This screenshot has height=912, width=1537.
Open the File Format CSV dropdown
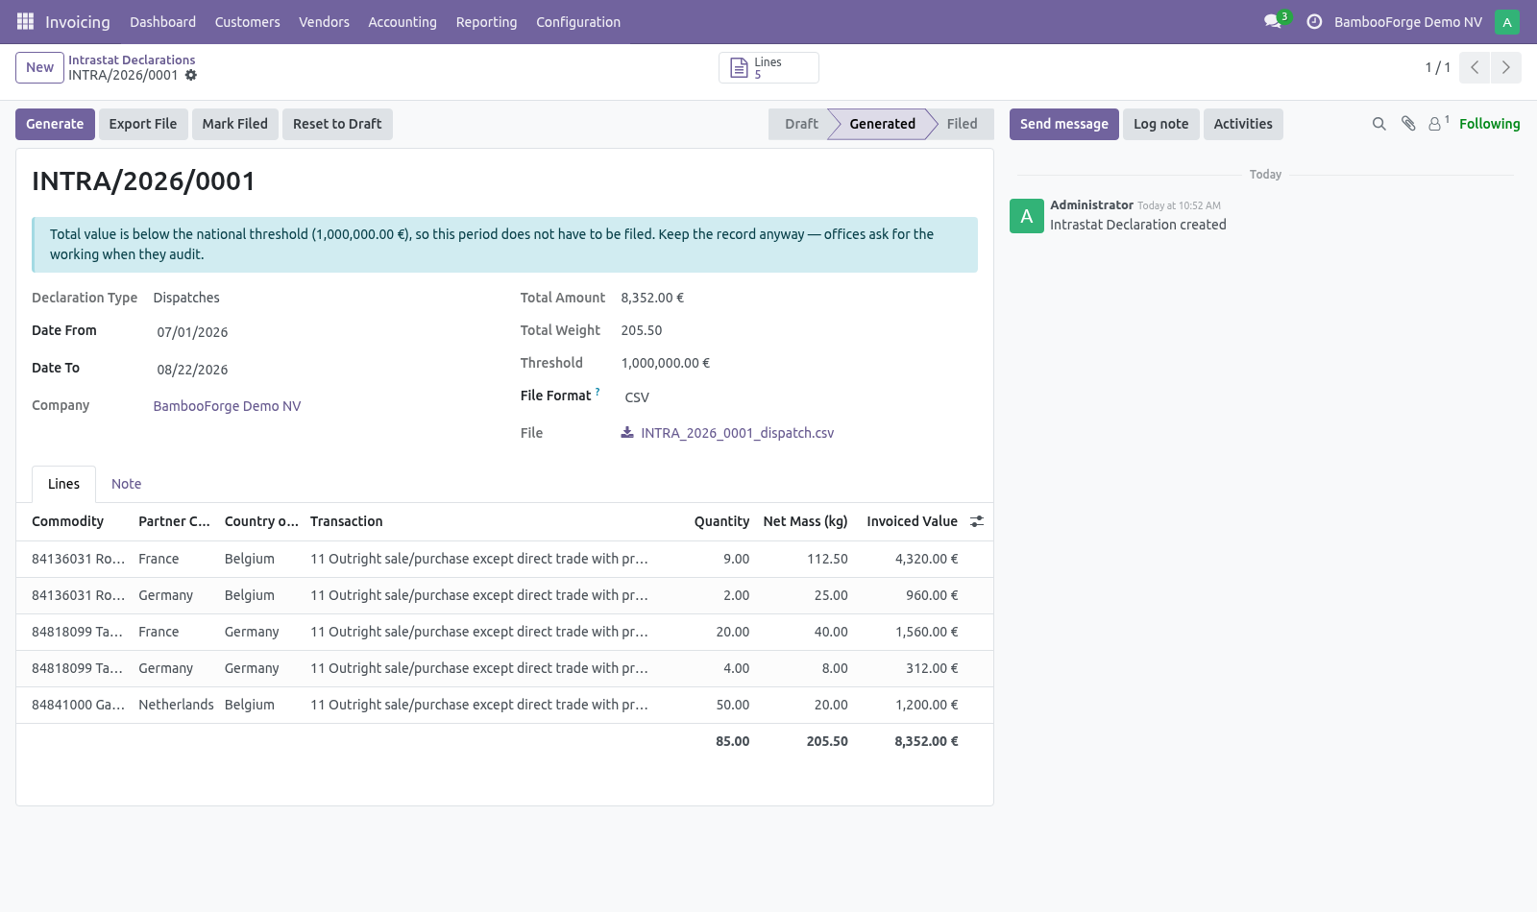[797, 397]
